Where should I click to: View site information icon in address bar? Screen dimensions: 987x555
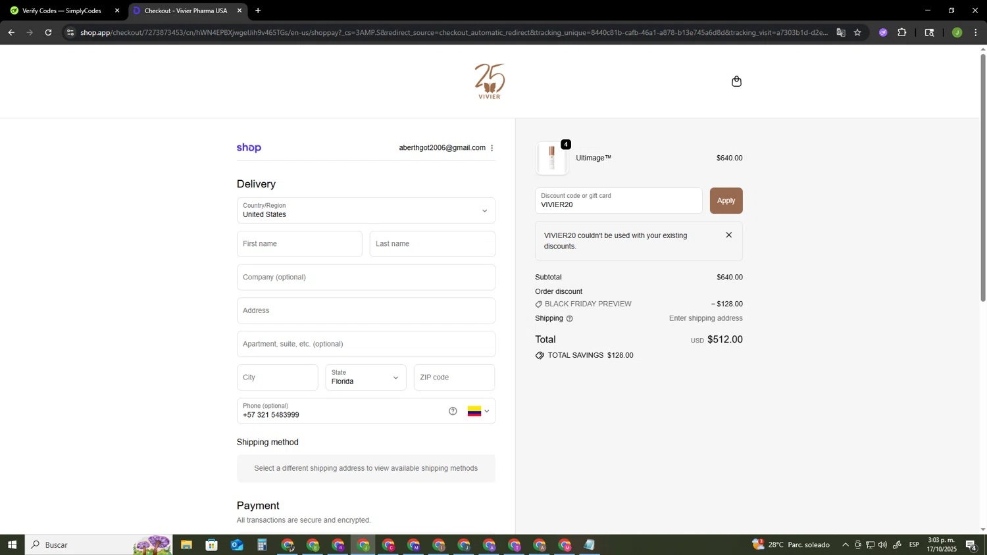pos(70,32)
